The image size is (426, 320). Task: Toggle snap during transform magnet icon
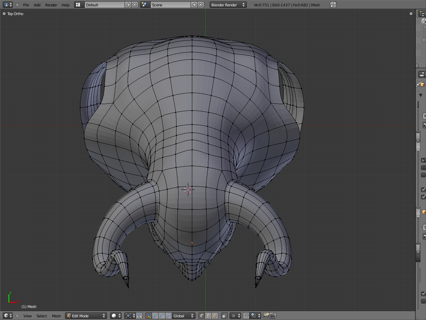[246, 316]
